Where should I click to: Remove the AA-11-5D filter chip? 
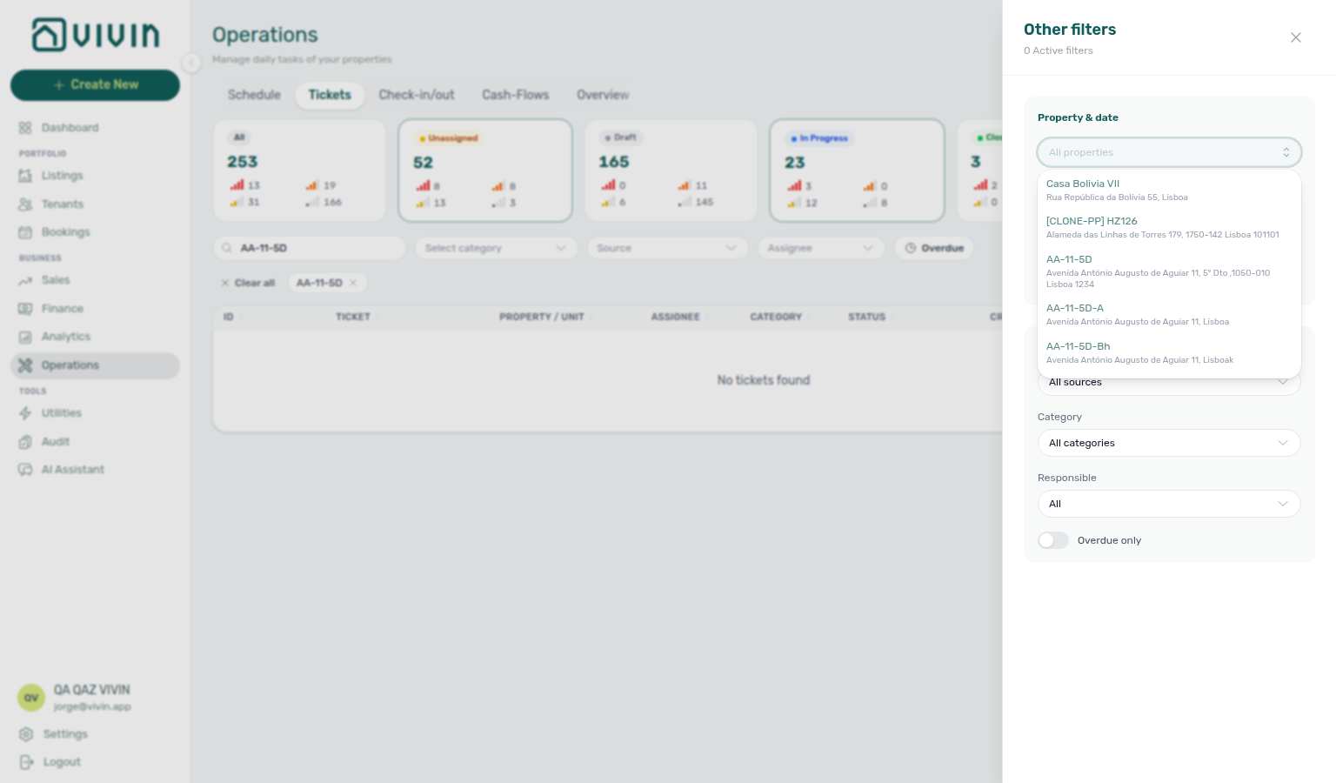click(x=353, y=283)
